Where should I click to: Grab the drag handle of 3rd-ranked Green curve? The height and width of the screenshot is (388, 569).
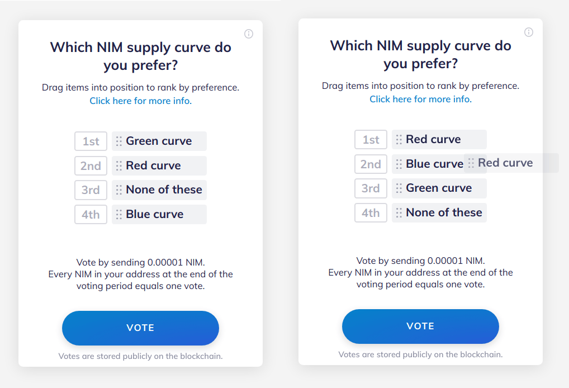399,188
